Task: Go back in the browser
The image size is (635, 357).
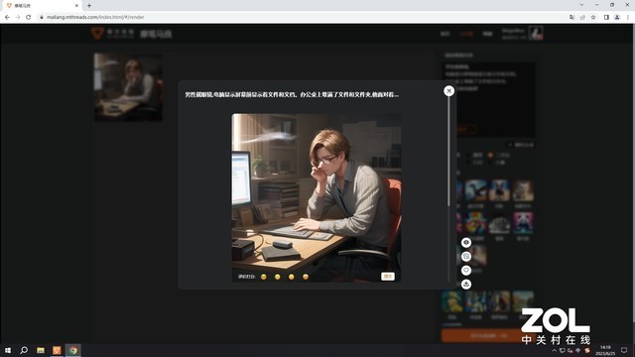Action: click(7, 17)
